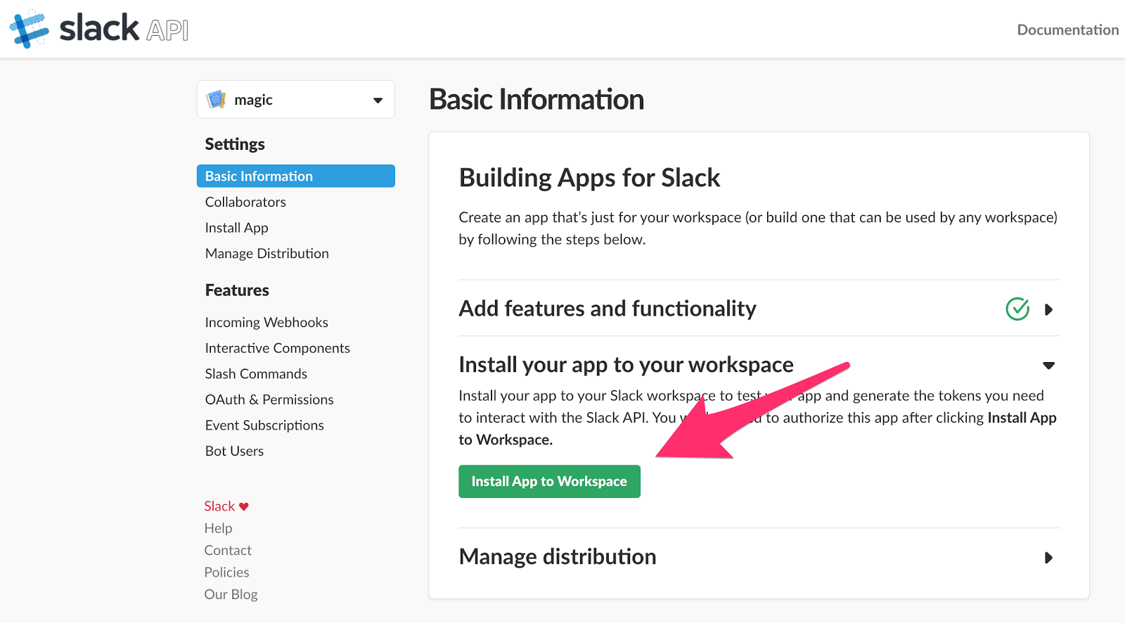Open the Help link
The width and height of the screenshot is (1125, 623).
point(218,528)
